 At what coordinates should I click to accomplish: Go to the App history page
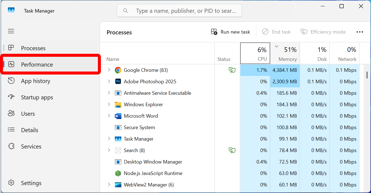(x=36, y=81)
